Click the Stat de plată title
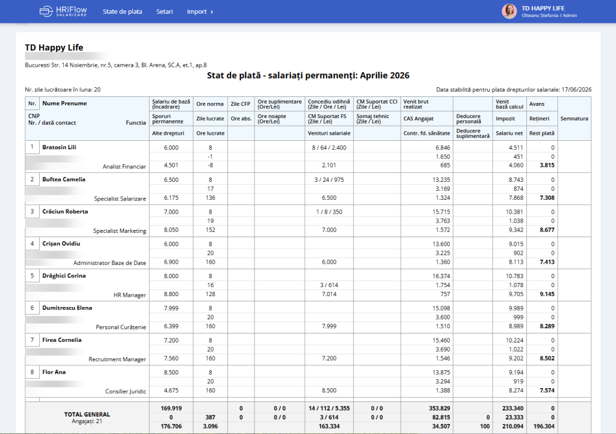 point(308,75)
